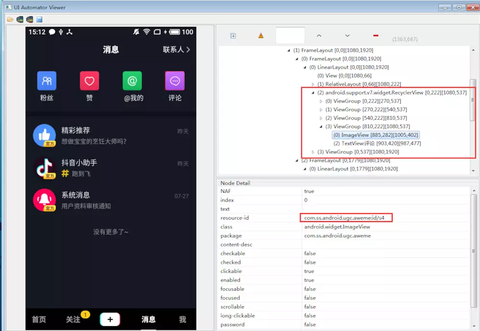Viewport: 480px width, 331px height.
Task: Tap the plus create video button
Action: click(x=110, y=319)
